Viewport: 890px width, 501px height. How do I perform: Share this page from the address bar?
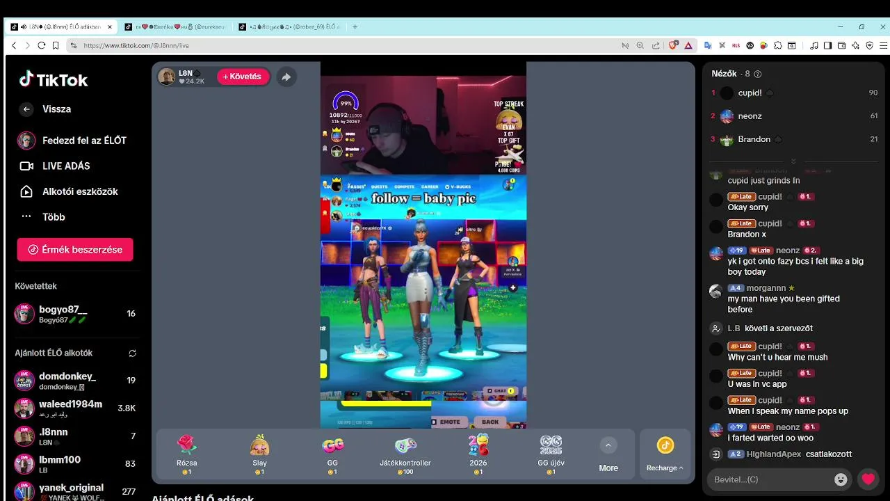[656, 45]
